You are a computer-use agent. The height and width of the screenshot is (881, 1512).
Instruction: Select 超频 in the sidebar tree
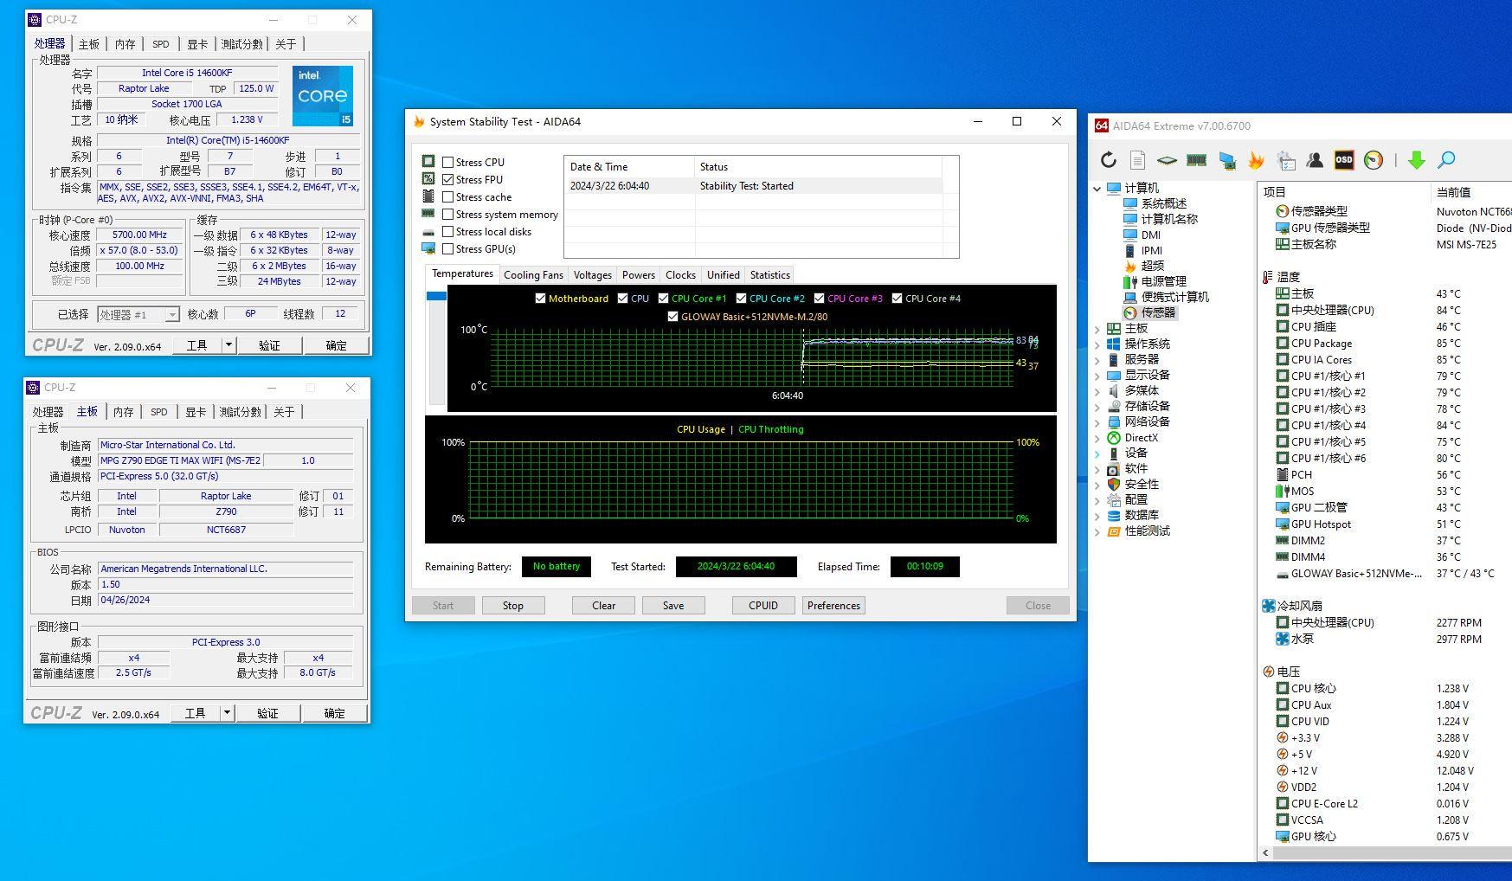(x=1152, y=266)
